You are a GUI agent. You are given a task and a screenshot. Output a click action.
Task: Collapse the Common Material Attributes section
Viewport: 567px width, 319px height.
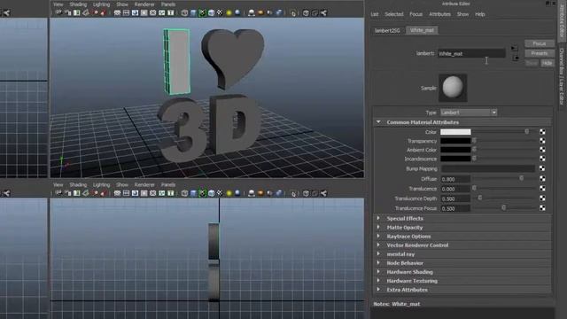point(378,122)
